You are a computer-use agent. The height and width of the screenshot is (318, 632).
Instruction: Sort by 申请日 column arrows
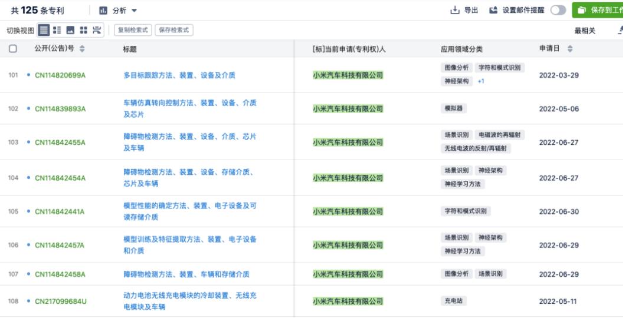pyautogui.click(x=570, y=49)
